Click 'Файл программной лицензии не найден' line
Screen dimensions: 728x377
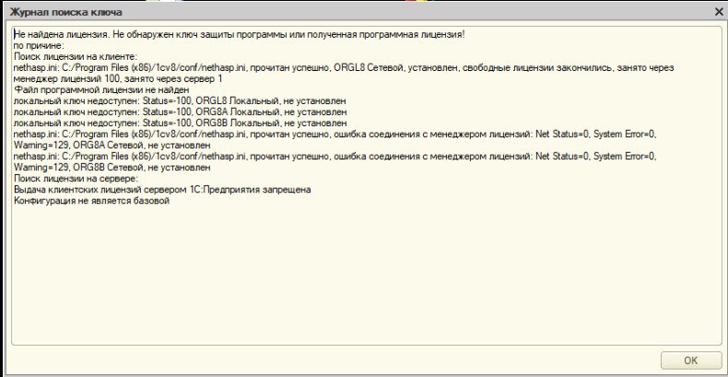[101, 89]
